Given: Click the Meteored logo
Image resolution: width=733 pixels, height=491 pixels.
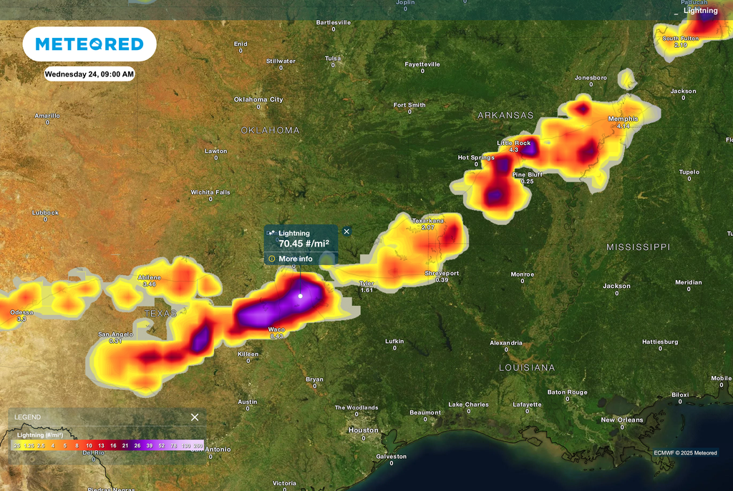Looking at the screenshot, I should pos(89,44).
